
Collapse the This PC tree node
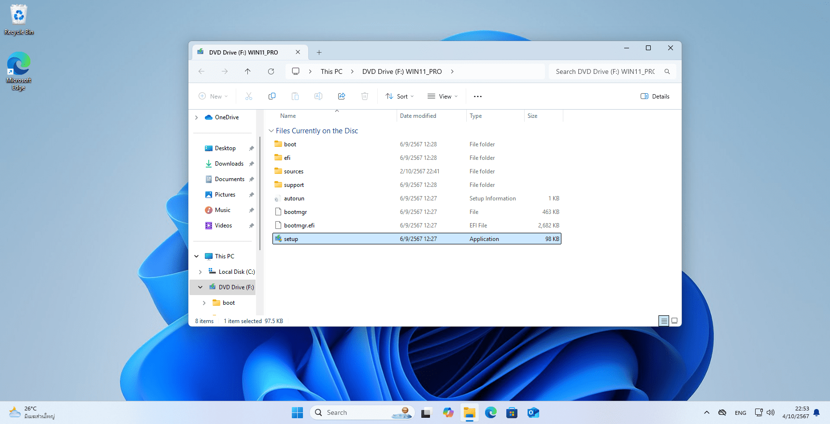[197, 256]
